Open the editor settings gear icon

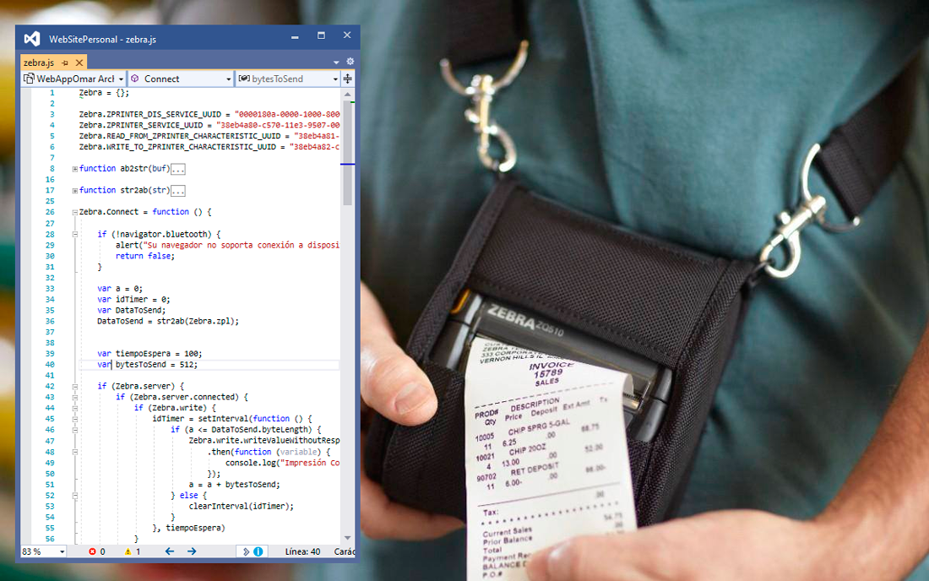click(x=350, y=62)
